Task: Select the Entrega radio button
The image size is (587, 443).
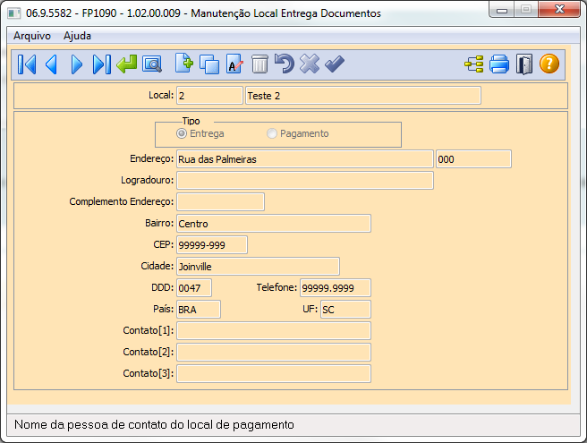Action: [x=181, y=133]
